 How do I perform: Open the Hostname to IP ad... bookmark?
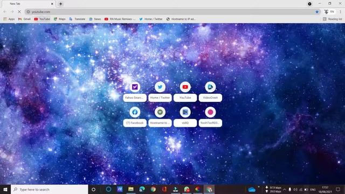tap(181, 19)
